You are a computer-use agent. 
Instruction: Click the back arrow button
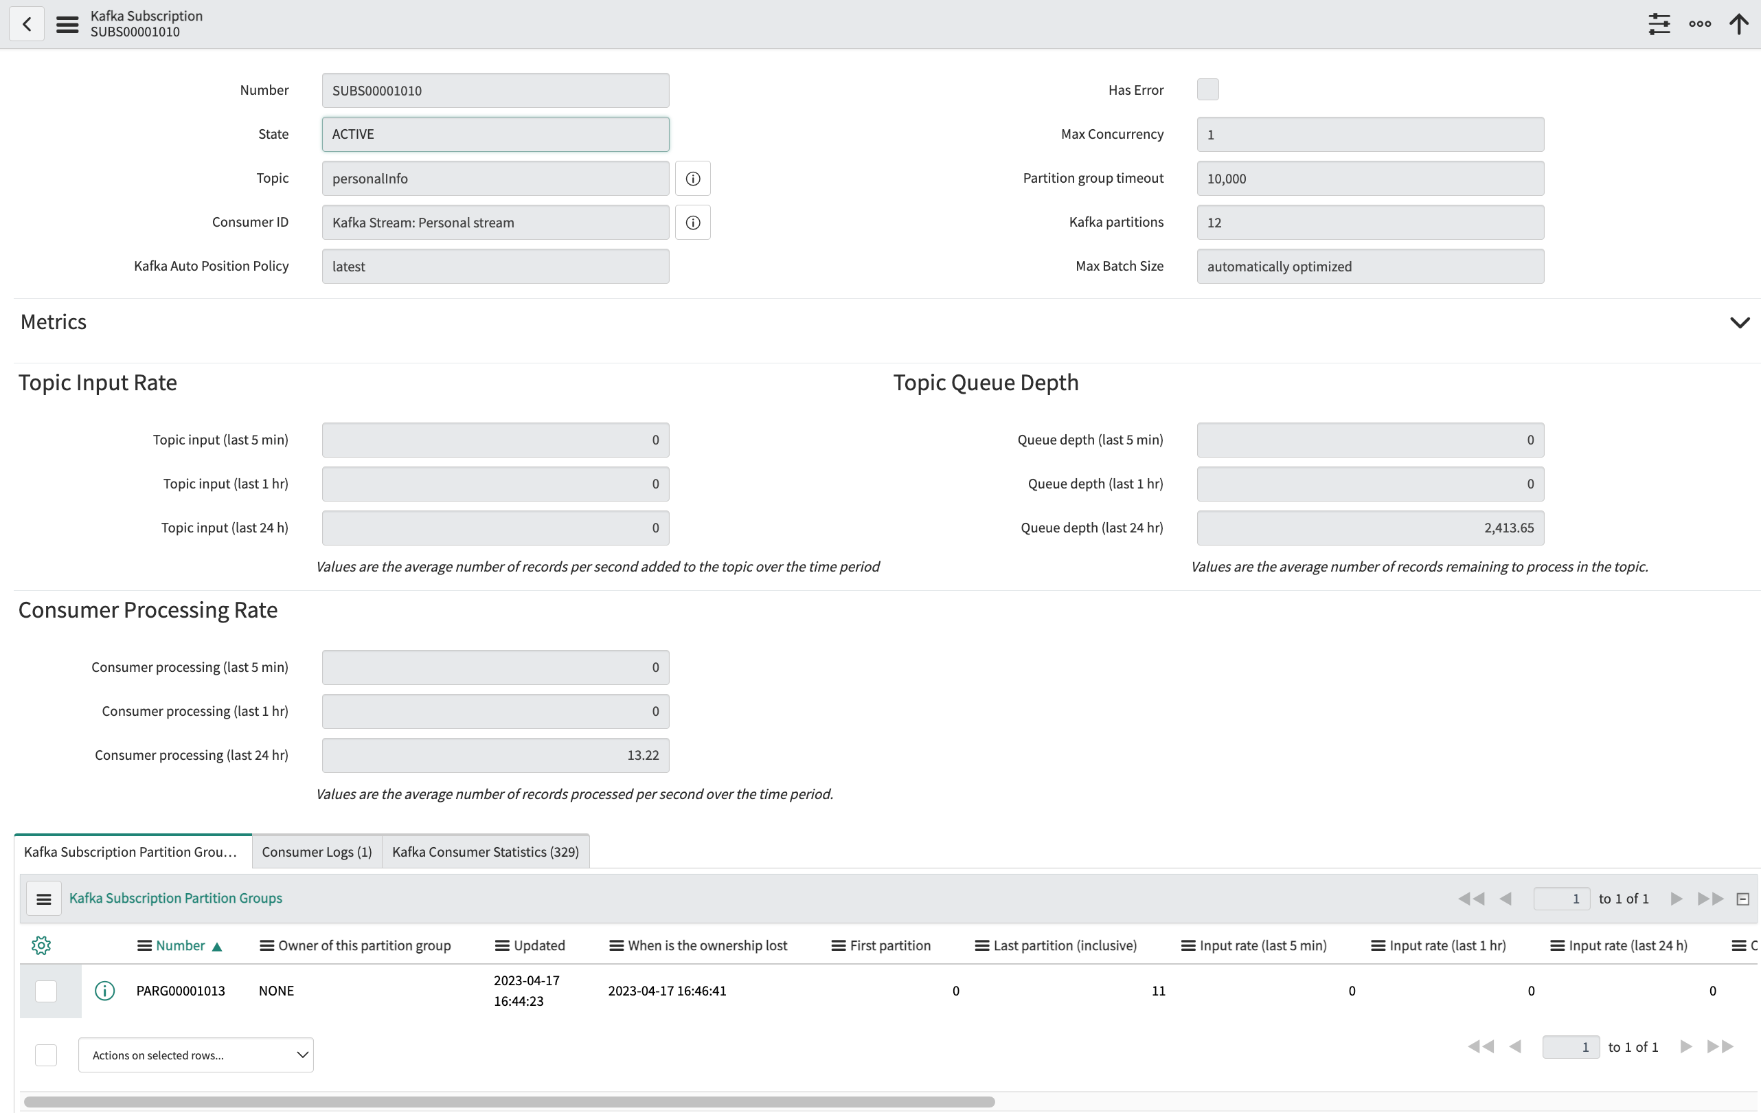point(27,24)
